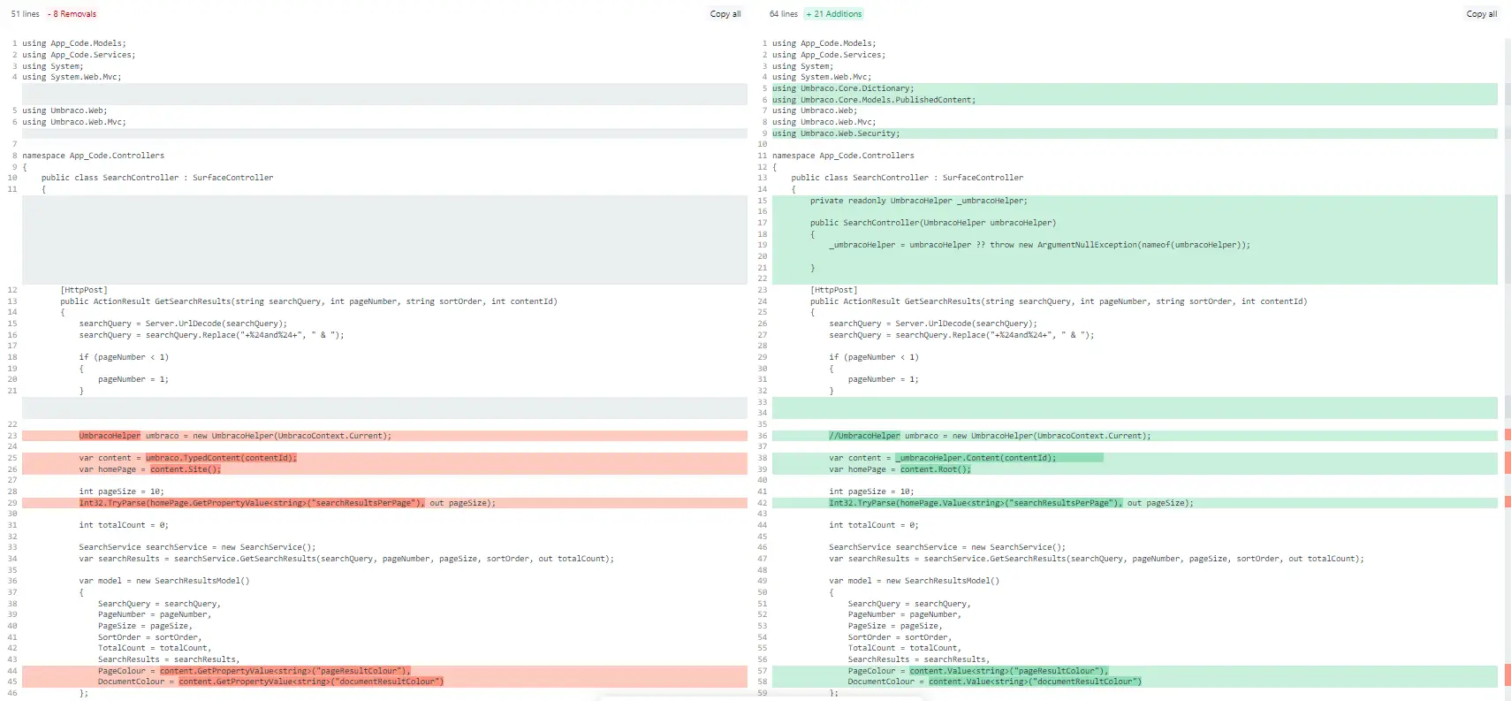This screenshot has height=701, width=1511.
Task: Click added line 'private readonly UmbracoHelper _umbracoHelper;'
Action: click(x=918, y=201)
